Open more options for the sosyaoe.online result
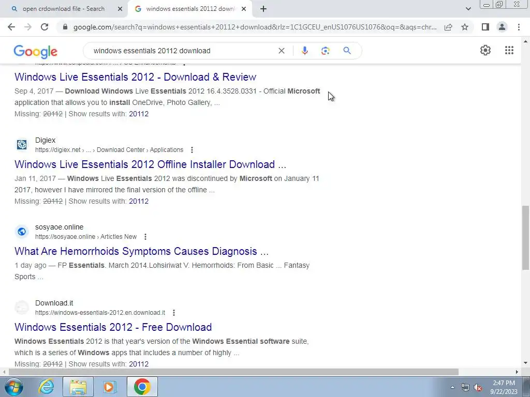This screenshot has width=530, height=397. click(x=145, y=237)
